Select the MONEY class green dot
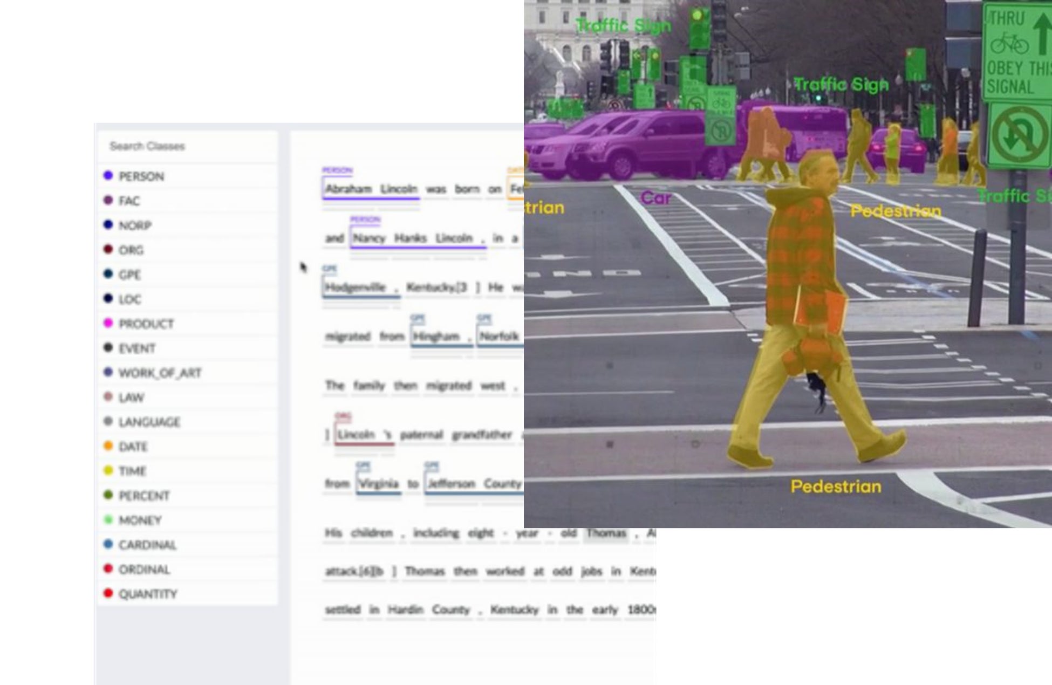Viewport: 1052px width, 685px height. (x=108, y=519)
